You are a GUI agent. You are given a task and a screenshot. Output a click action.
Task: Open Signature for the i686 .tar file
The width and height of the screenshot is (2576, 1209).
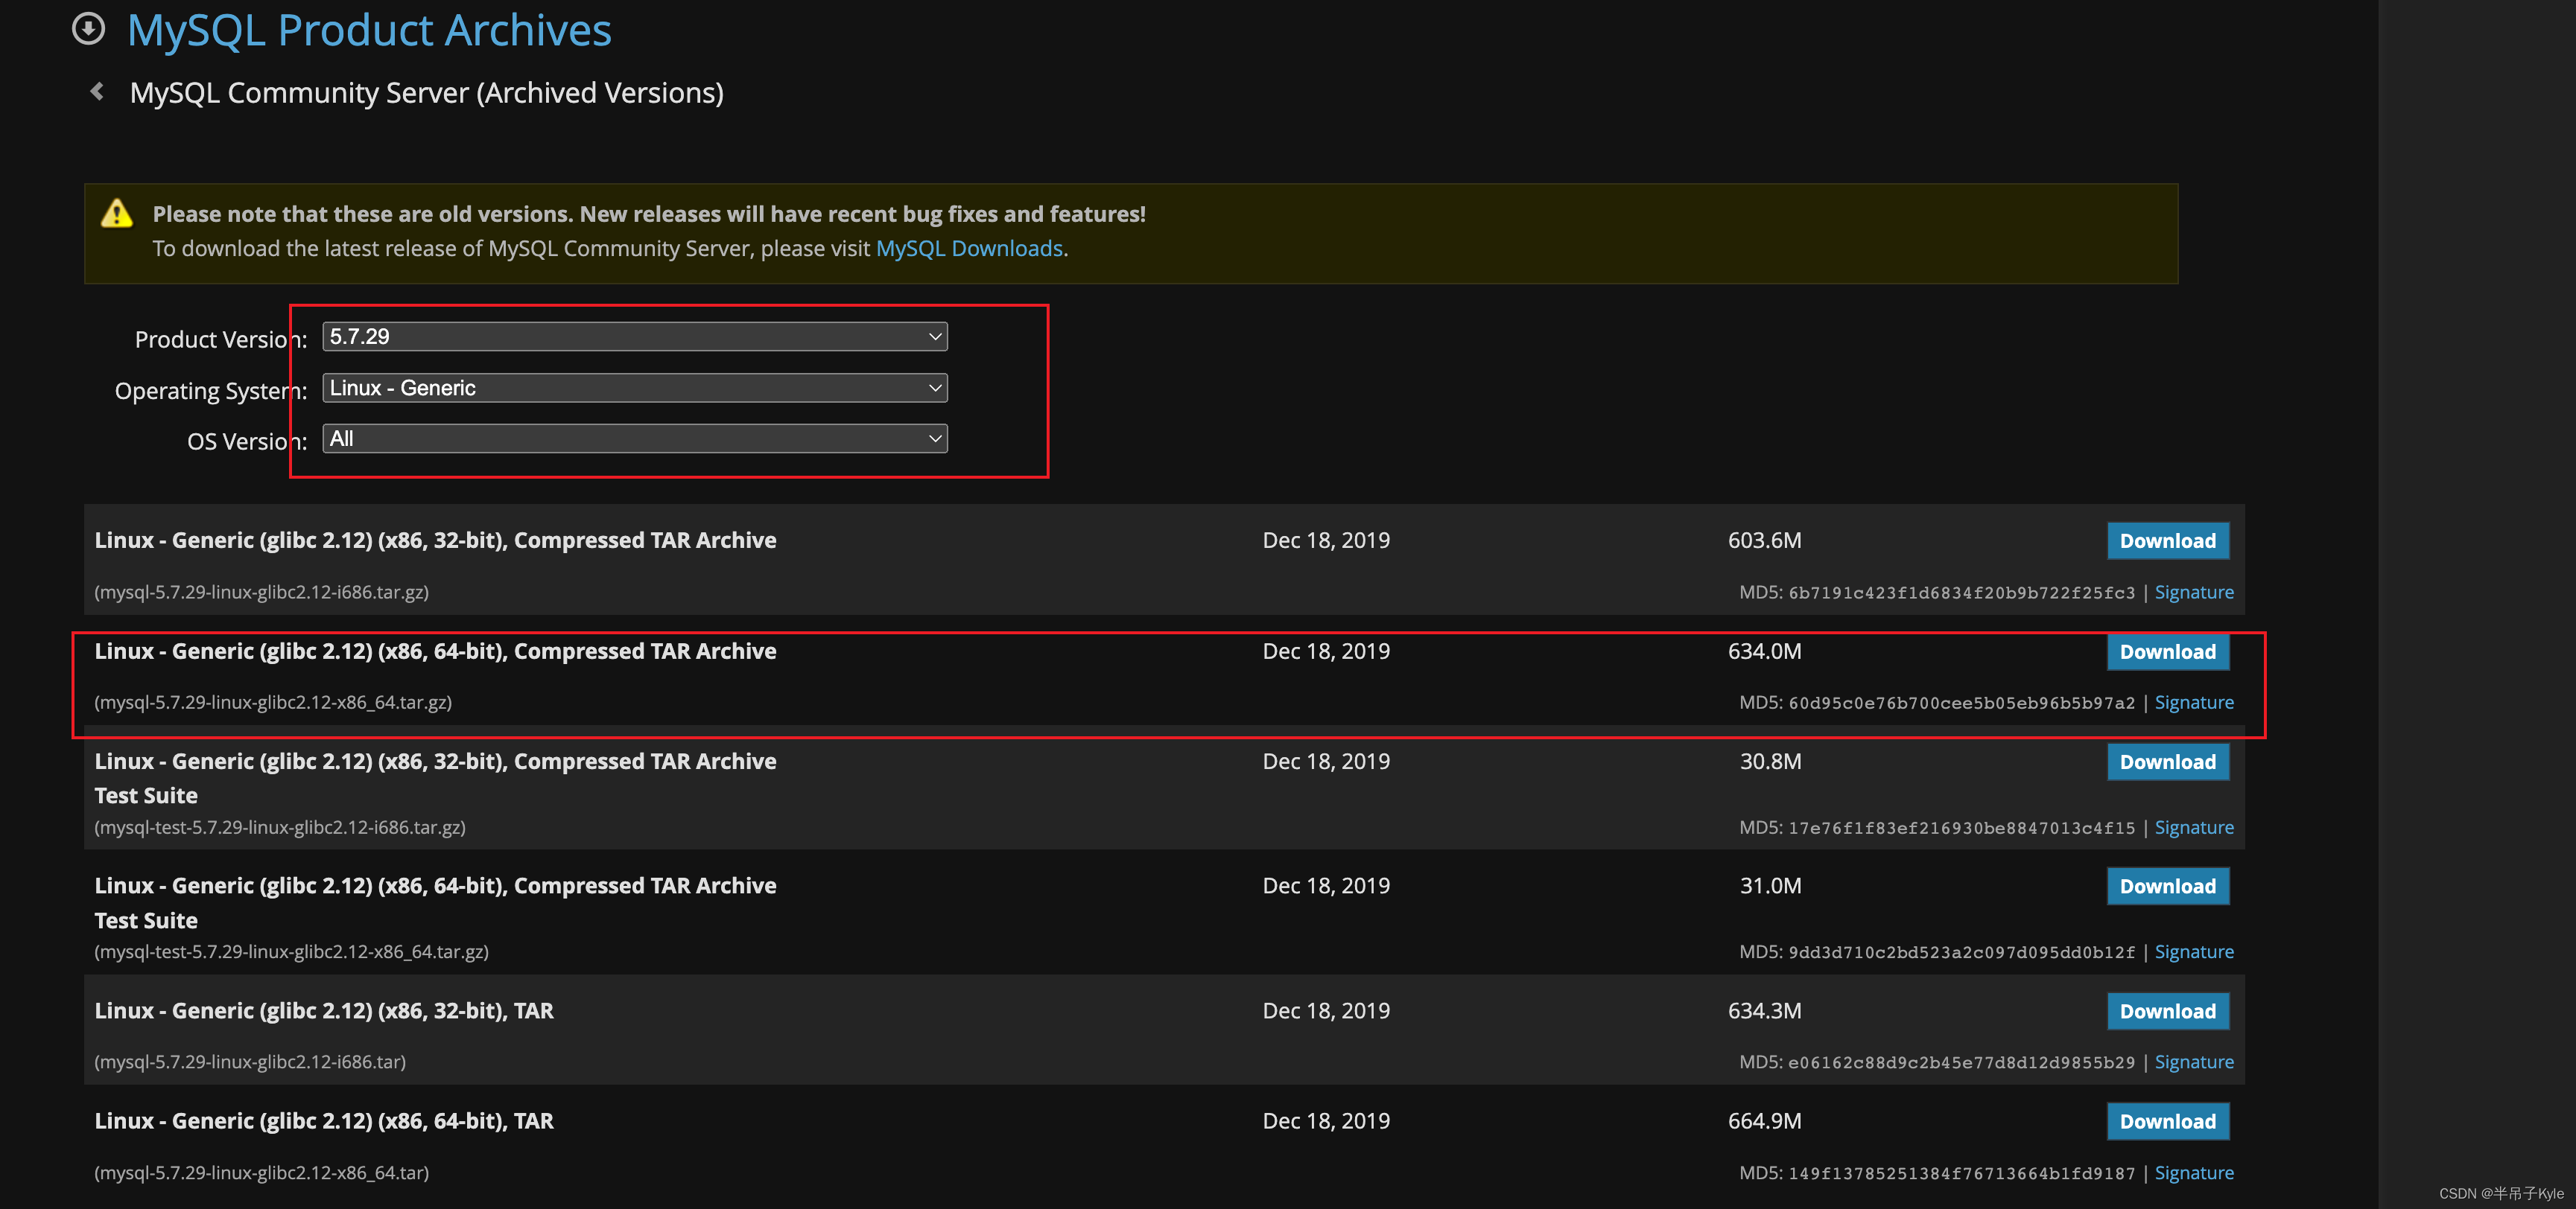(2193, 1062)
